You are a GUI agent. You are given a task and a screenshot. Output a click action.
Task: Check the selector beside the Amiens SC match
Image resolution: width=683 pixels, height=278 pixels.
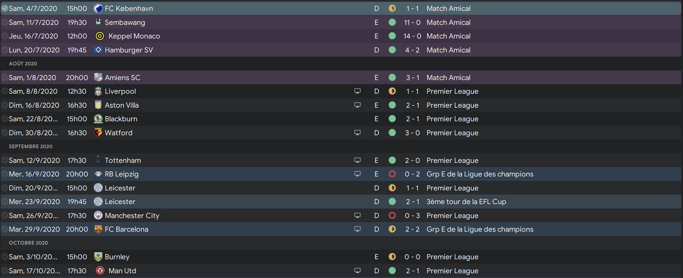point(5,78)
